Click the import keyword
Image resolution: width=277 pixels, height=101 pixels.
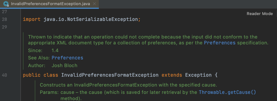click(x=32, y=19)
